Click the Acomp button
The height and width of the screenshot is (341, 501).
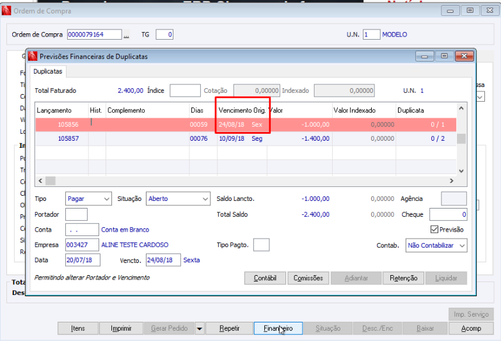[x=471, y=328]
